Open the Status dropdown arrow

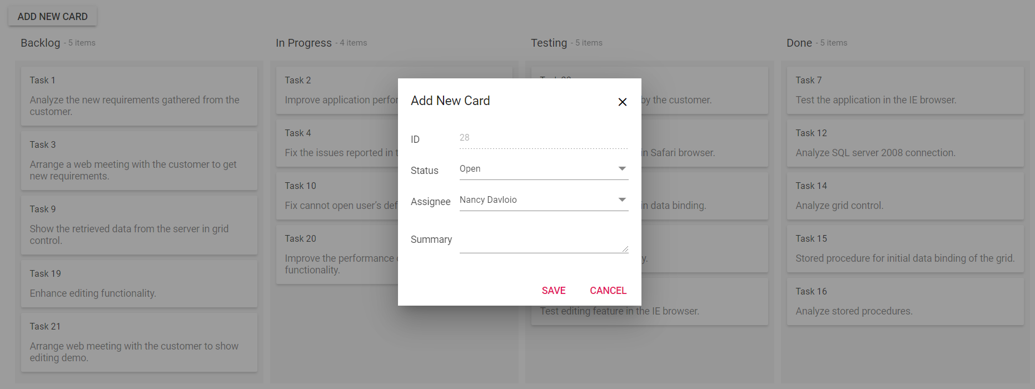(622, 168)
